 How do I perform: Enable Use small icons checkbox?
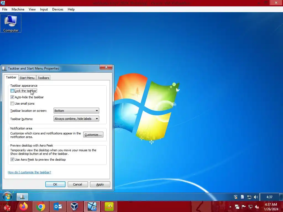click(12, 104)
